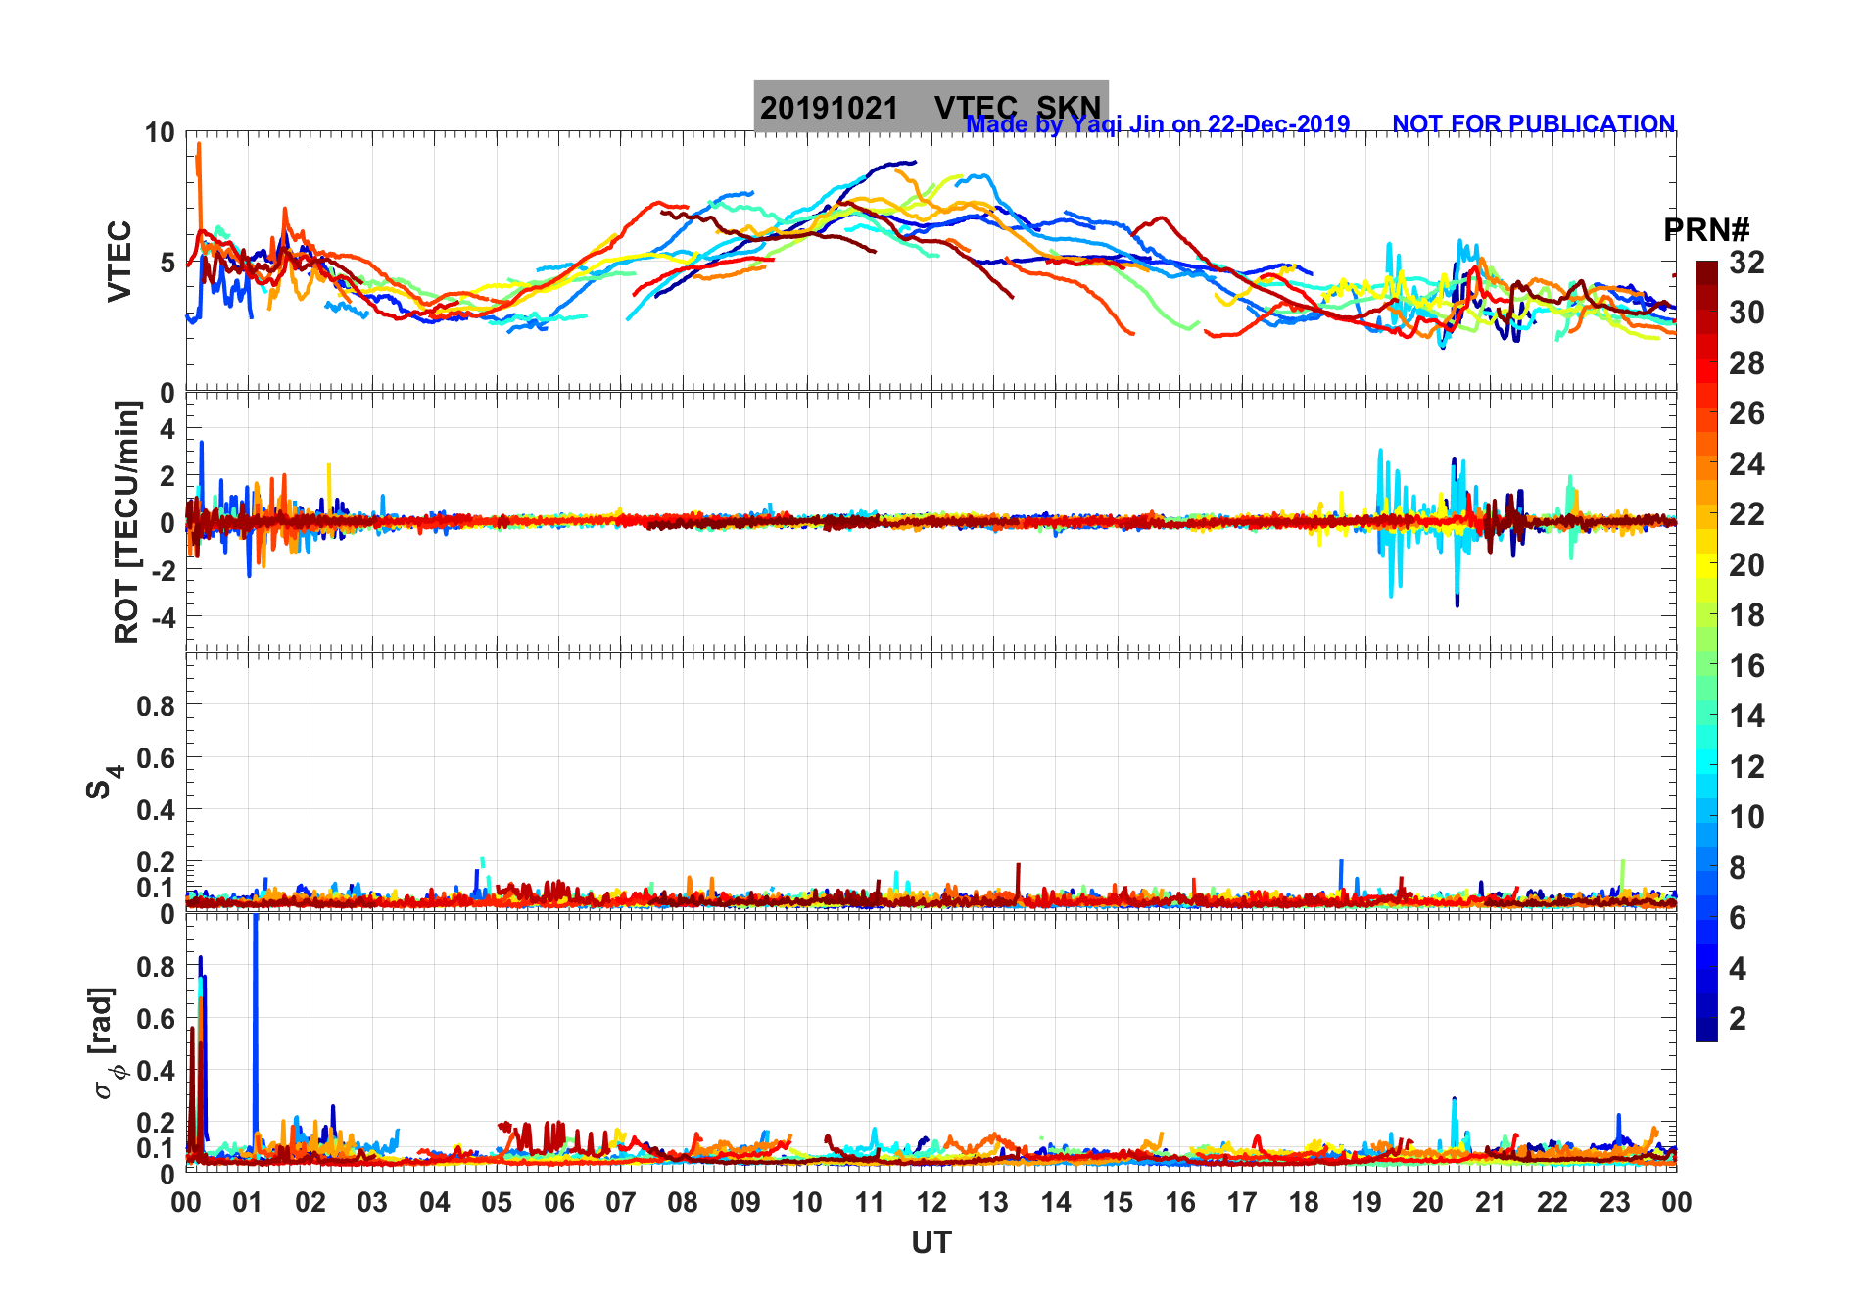1863x1303 pixels.
Task: Click inside the ROT plot panel
Action: coord(931,522)
